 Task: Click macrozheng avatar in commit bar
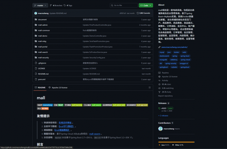[x=36, y=13]
